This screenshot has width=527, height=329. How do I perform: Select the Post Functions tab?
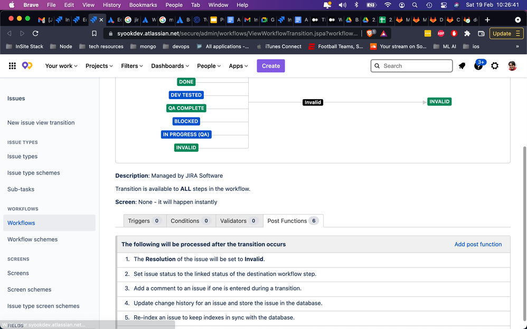(293, 221)
